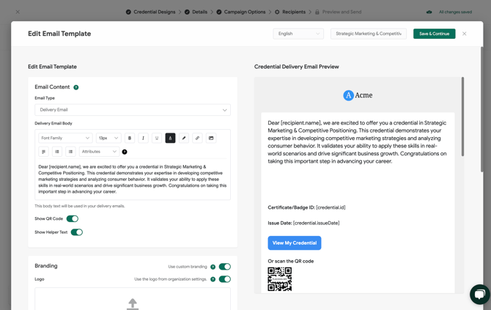Screen dimensions: 491x310
Task: Turn off Use custom branding toggle
Action: (x=225, y=267)
